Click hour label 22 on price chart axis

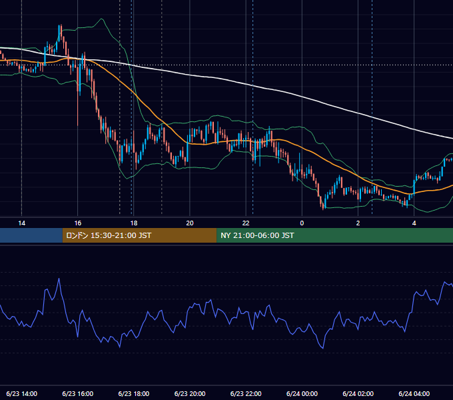click(x=246, y=223)
